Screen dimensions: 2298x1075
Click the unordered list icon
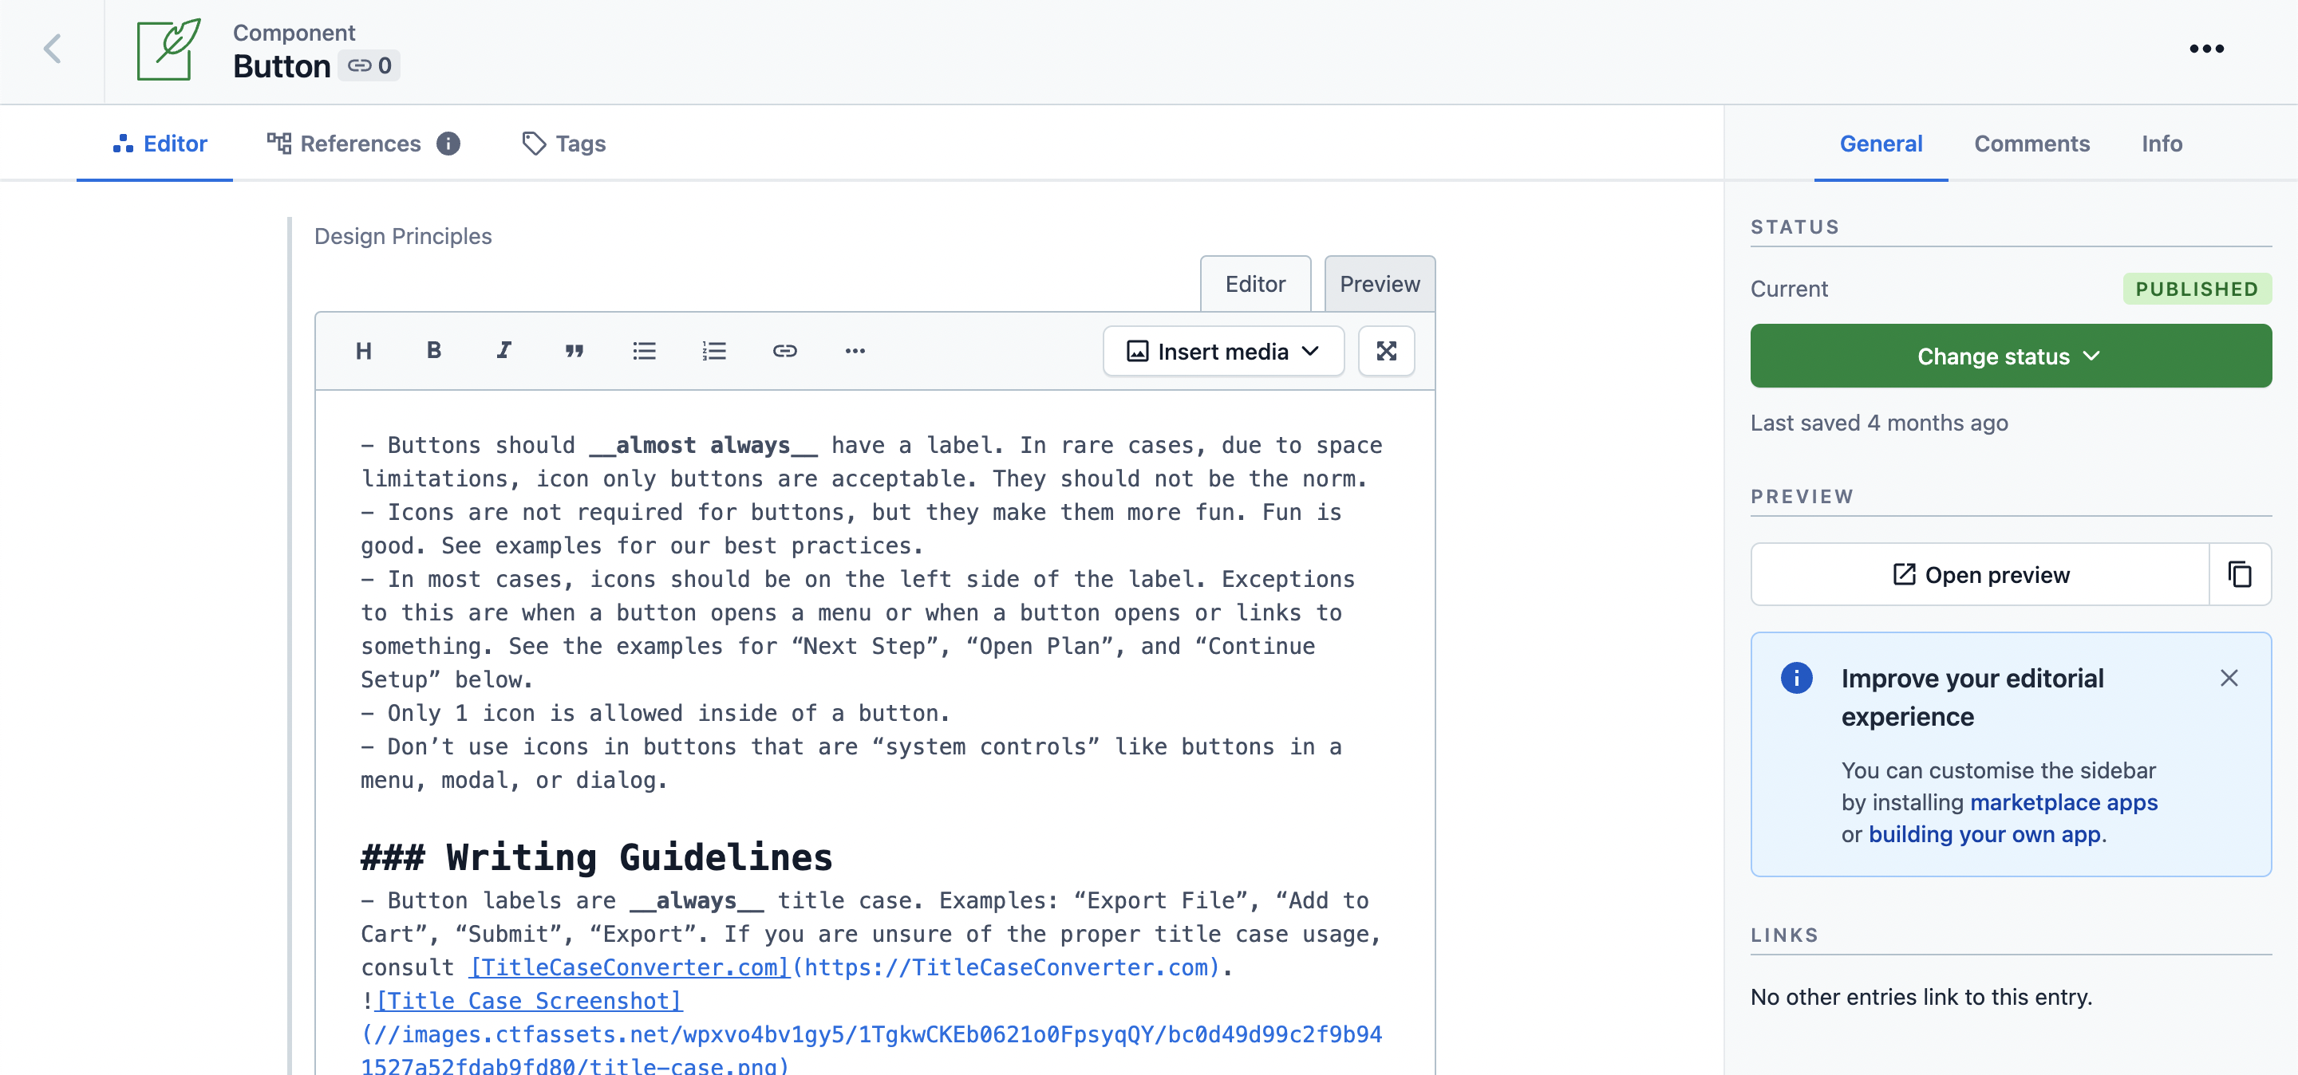(645, 350)
